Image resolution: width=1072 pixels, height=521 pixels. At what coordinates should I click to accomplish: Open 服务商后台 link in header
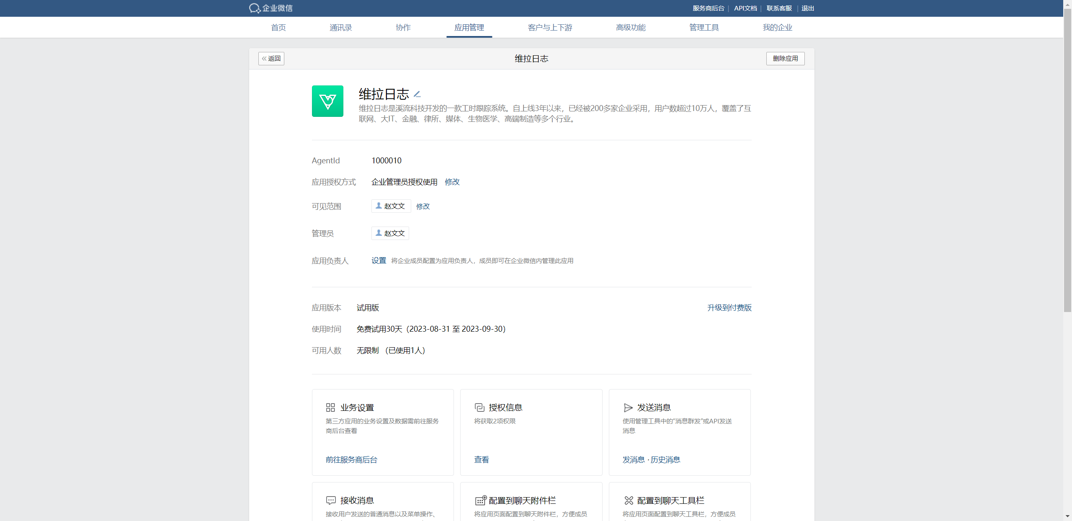(709, 8)
